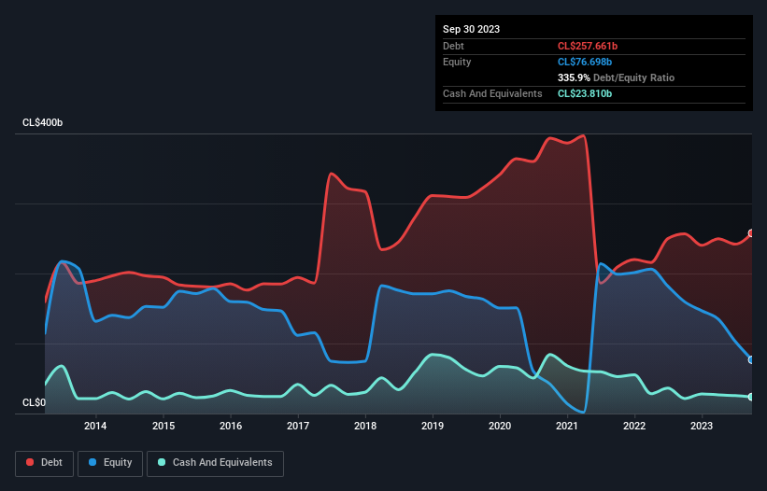Click the 2017 x-axis label
Screen dimensions: 767x491
click(298, 426)
